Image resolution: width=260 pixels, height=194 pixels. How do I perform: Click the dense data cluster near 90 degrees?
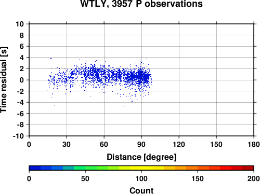[141, 76]
